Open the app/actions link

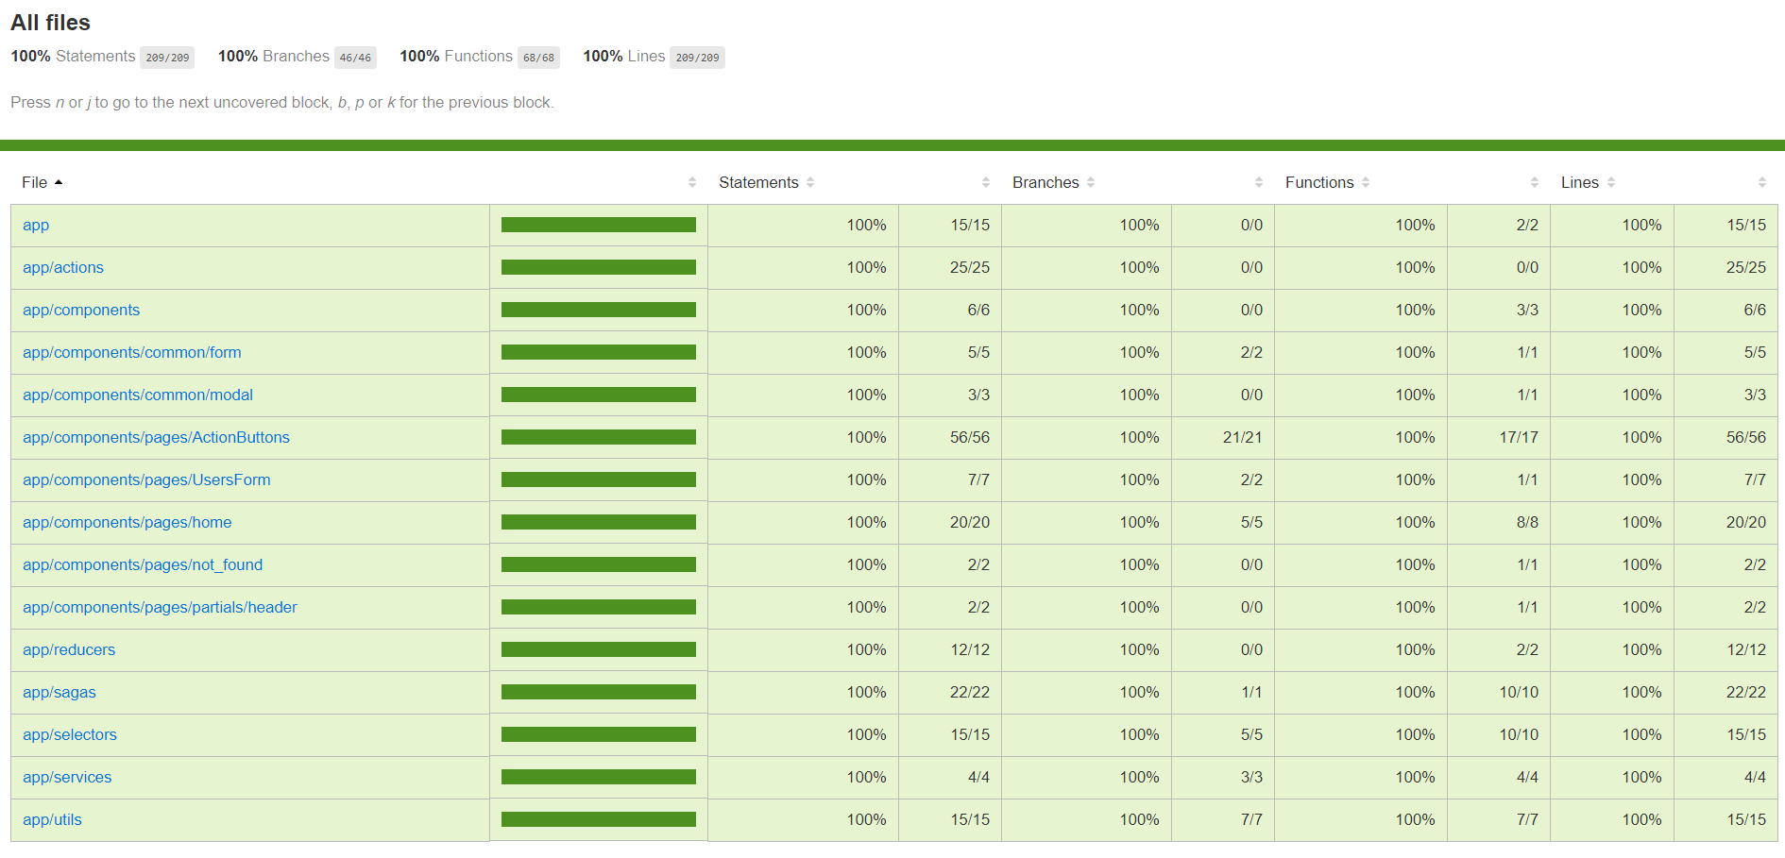click(63, 268)
